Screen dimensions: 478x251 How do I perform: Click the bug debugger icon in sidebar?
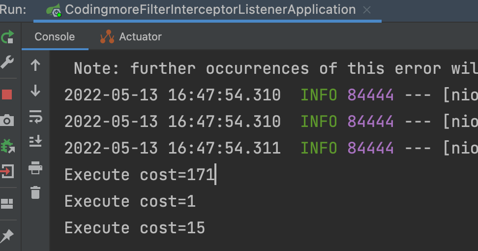pyautogui.click(x=7, y=146)
